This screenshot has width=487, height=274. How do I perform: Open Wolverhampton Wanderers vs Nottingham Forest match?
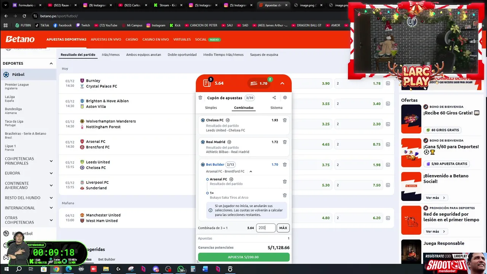point(108,124)
